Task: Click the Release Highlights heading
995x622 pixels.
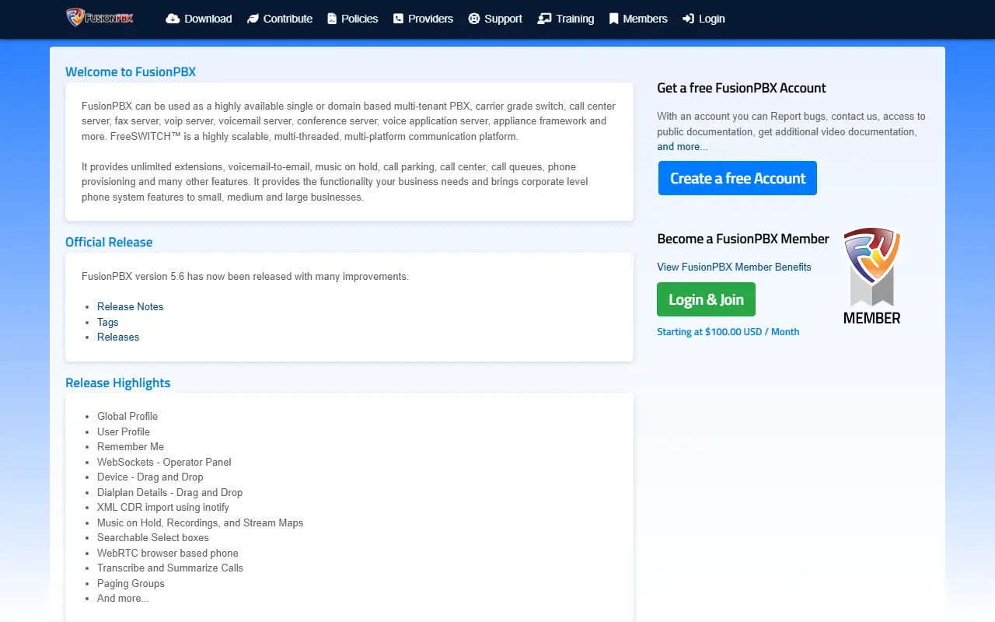Action: coord(117,383)
